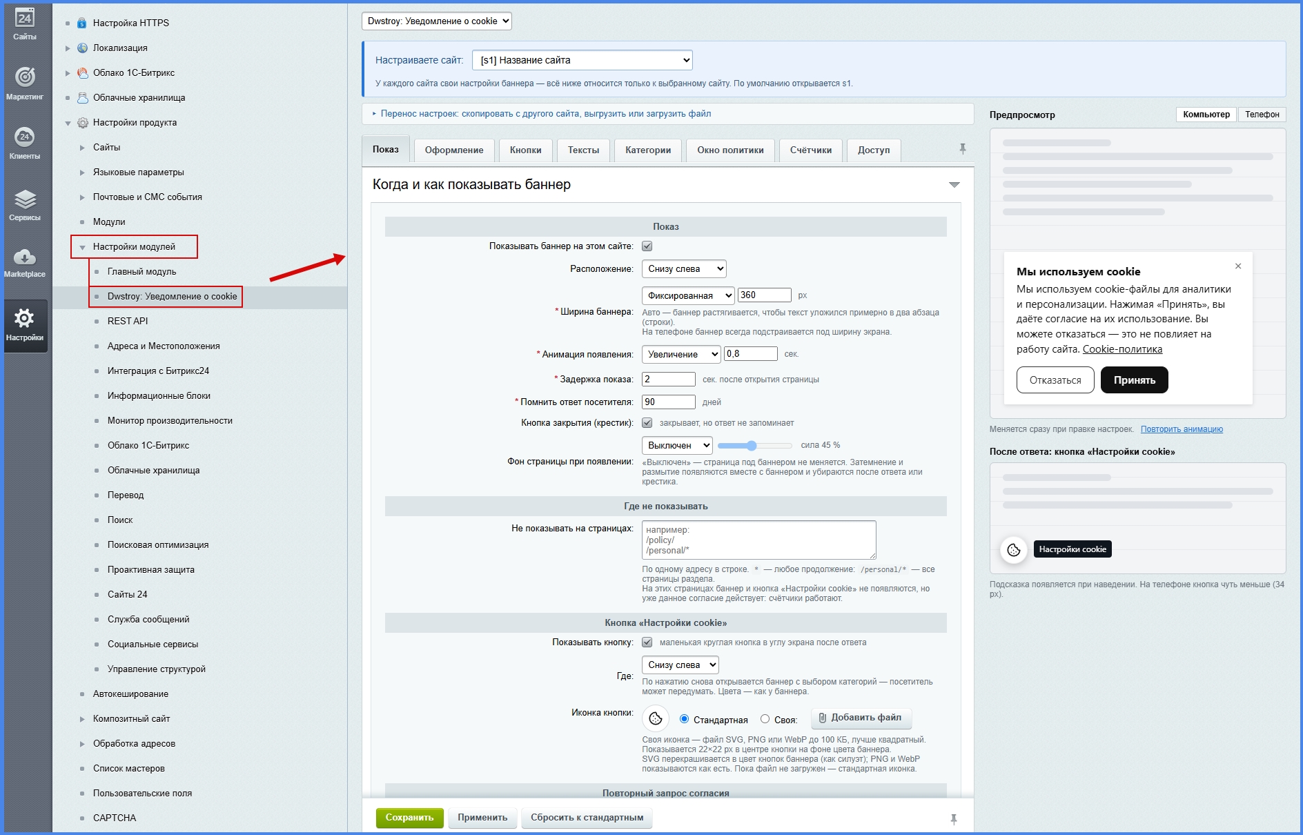Click the 'Повторить анимацию' link
1303x835 pixels.
1182,429
